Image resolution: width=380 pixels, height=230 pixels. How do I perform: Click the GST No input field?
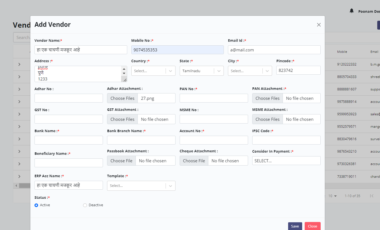(x=69, y=119)
